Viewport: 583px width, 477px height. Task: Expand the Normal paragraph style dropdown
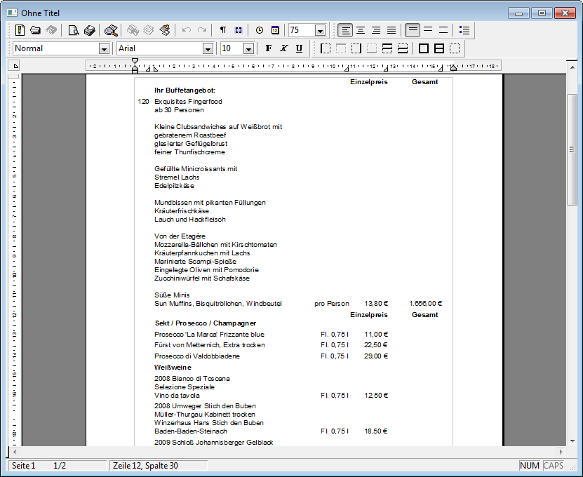(104, 48)
